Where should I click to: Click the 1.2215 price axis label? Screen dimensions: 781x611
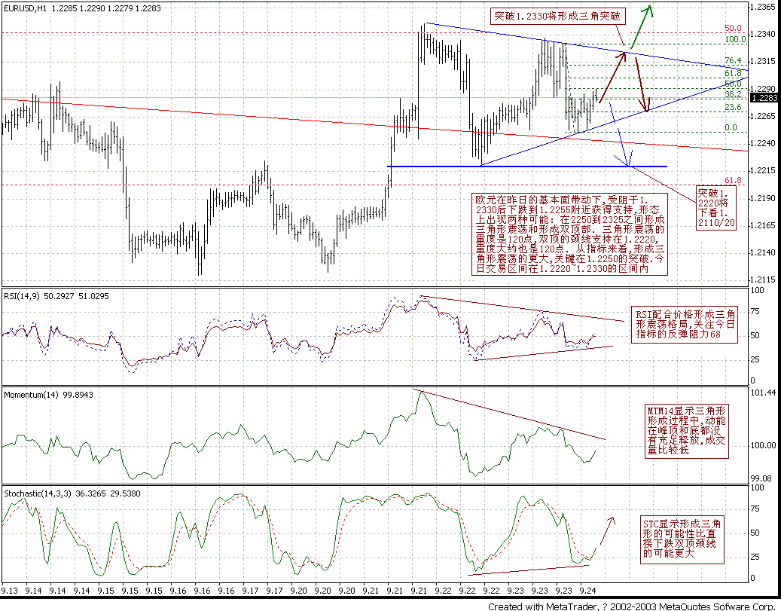(x=763, y=170)
